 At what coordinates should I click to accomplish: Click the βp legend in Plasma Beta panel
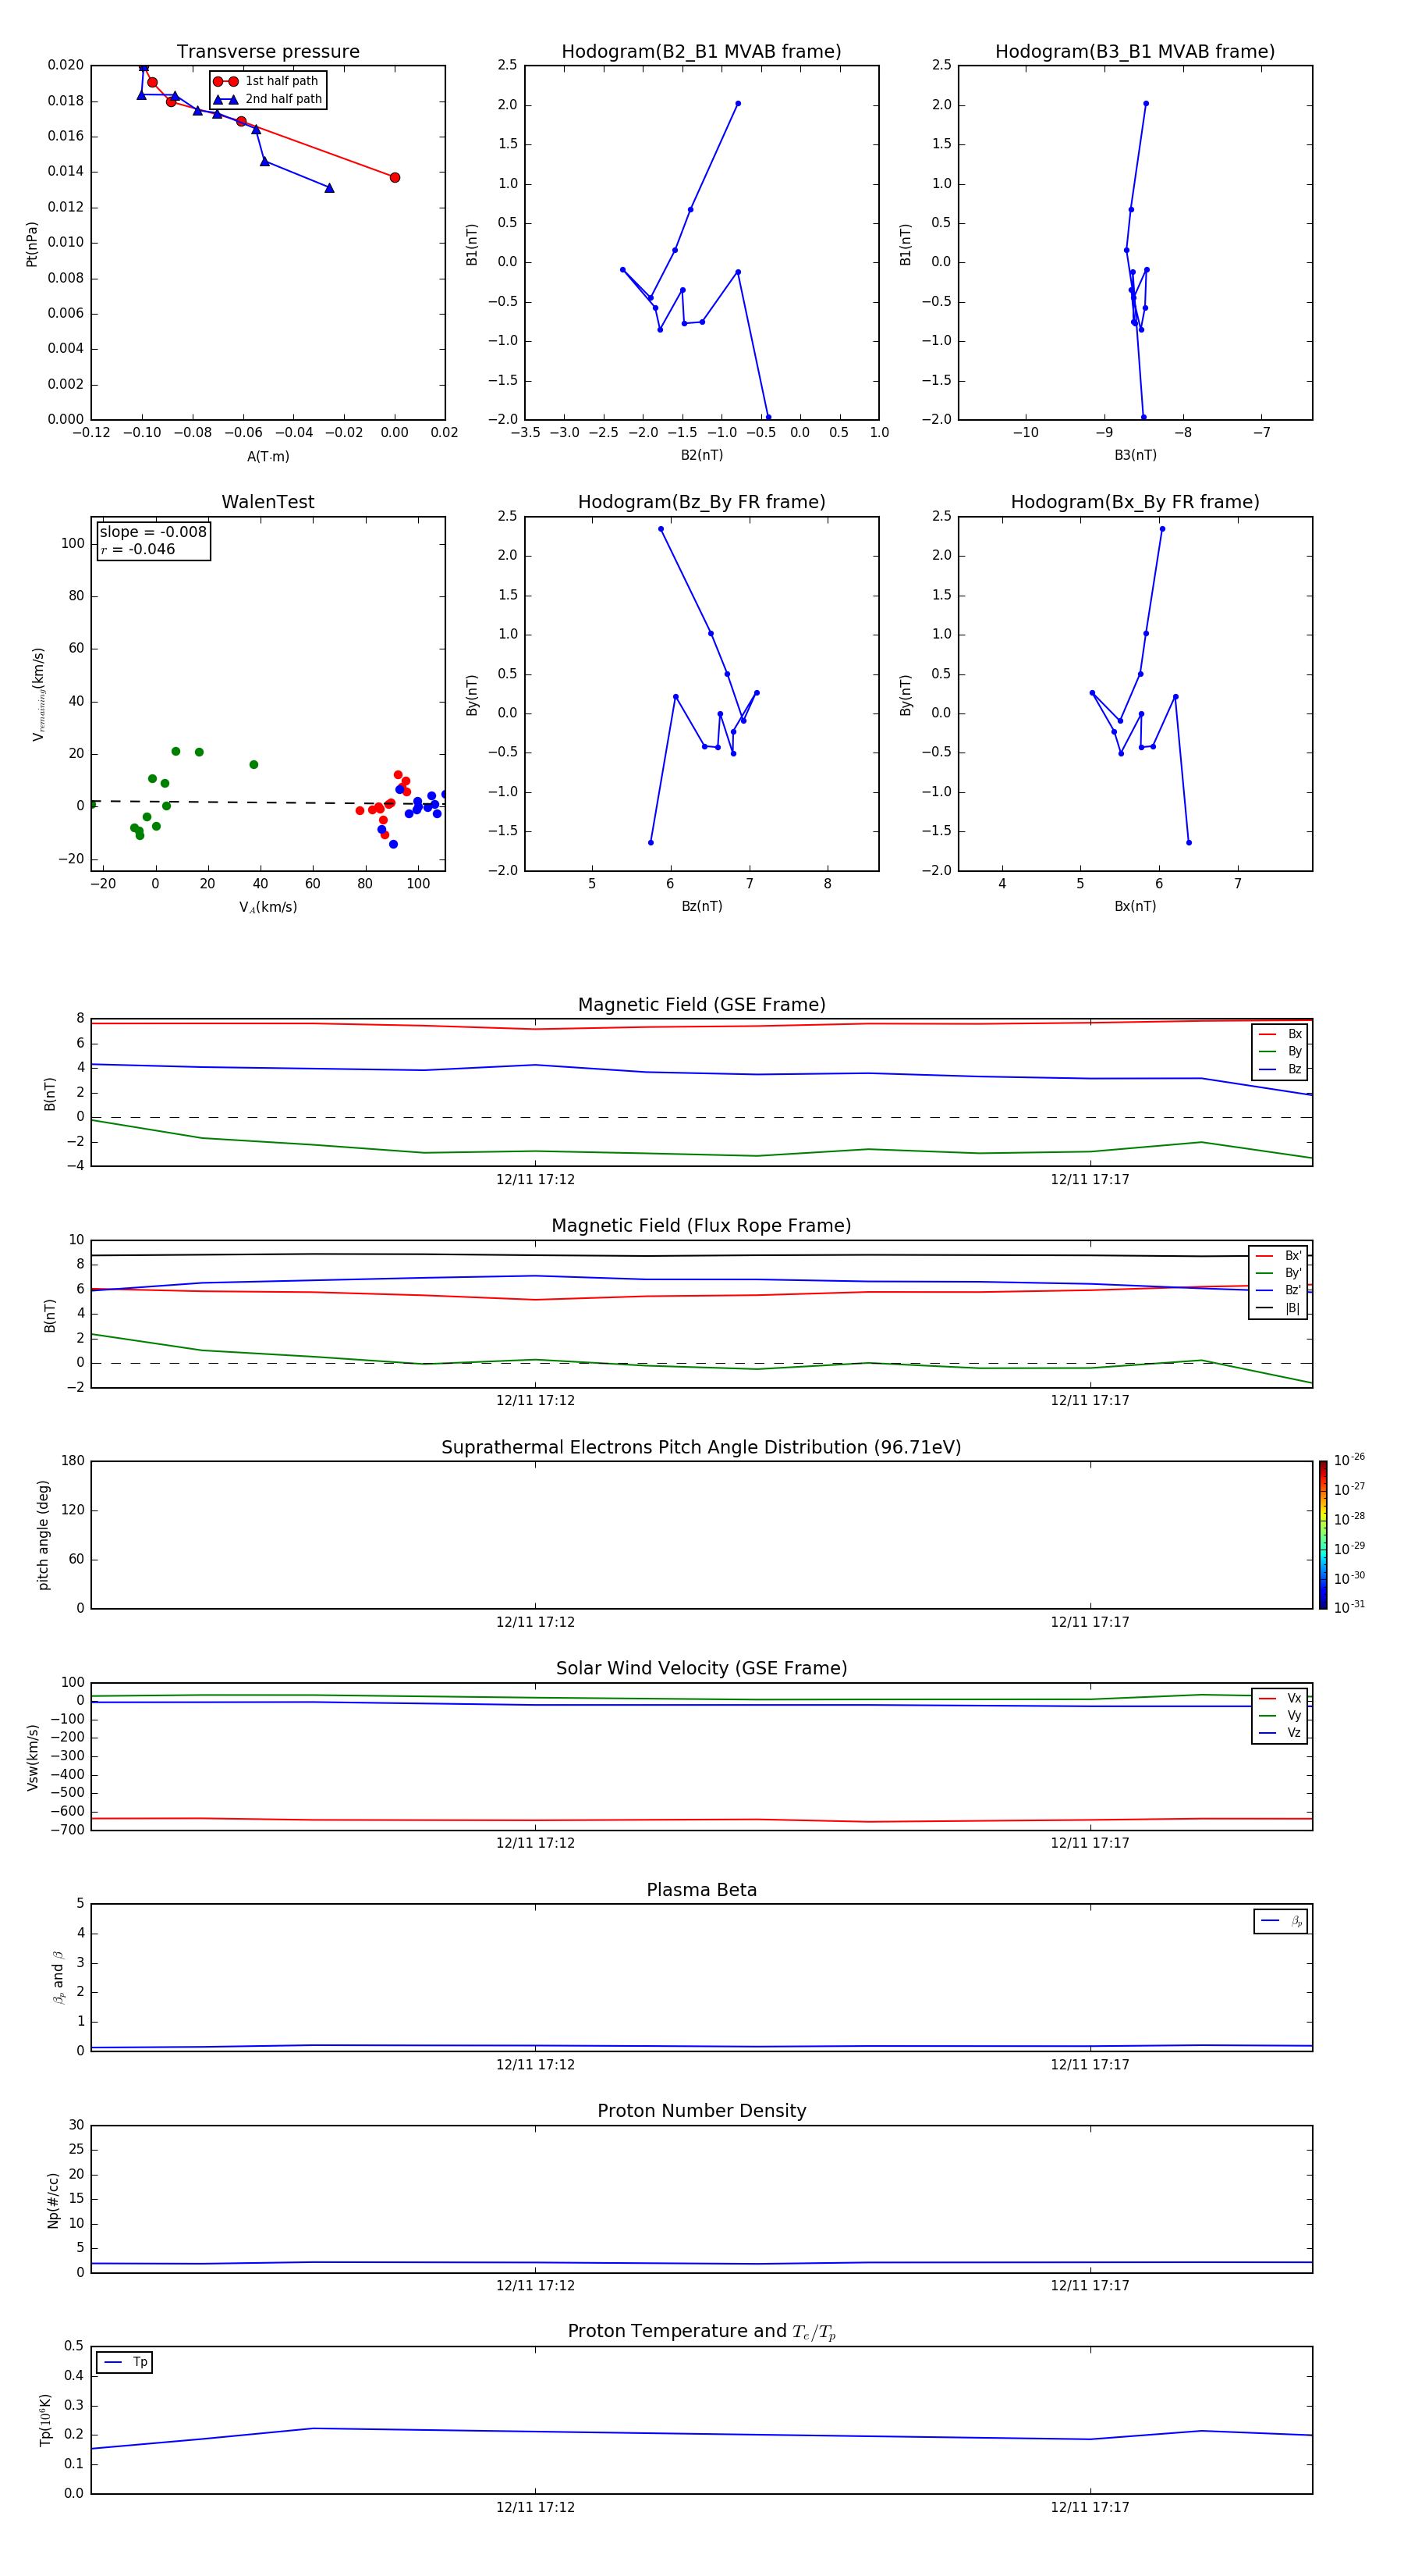pos(1281,1921)
